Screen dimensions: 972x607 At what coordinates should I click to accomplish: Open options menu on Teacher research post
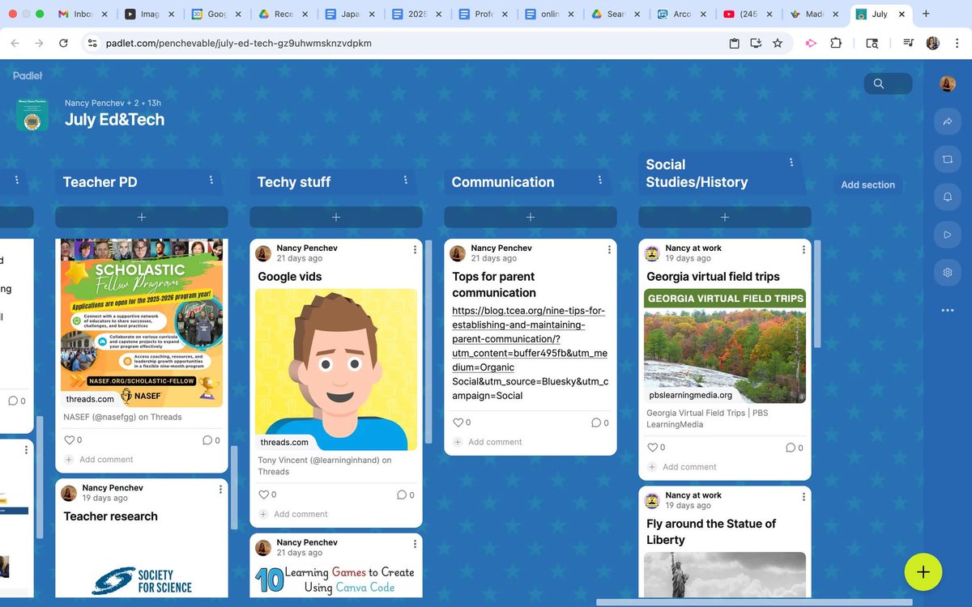pyautogui.click(x=220, y=489)
